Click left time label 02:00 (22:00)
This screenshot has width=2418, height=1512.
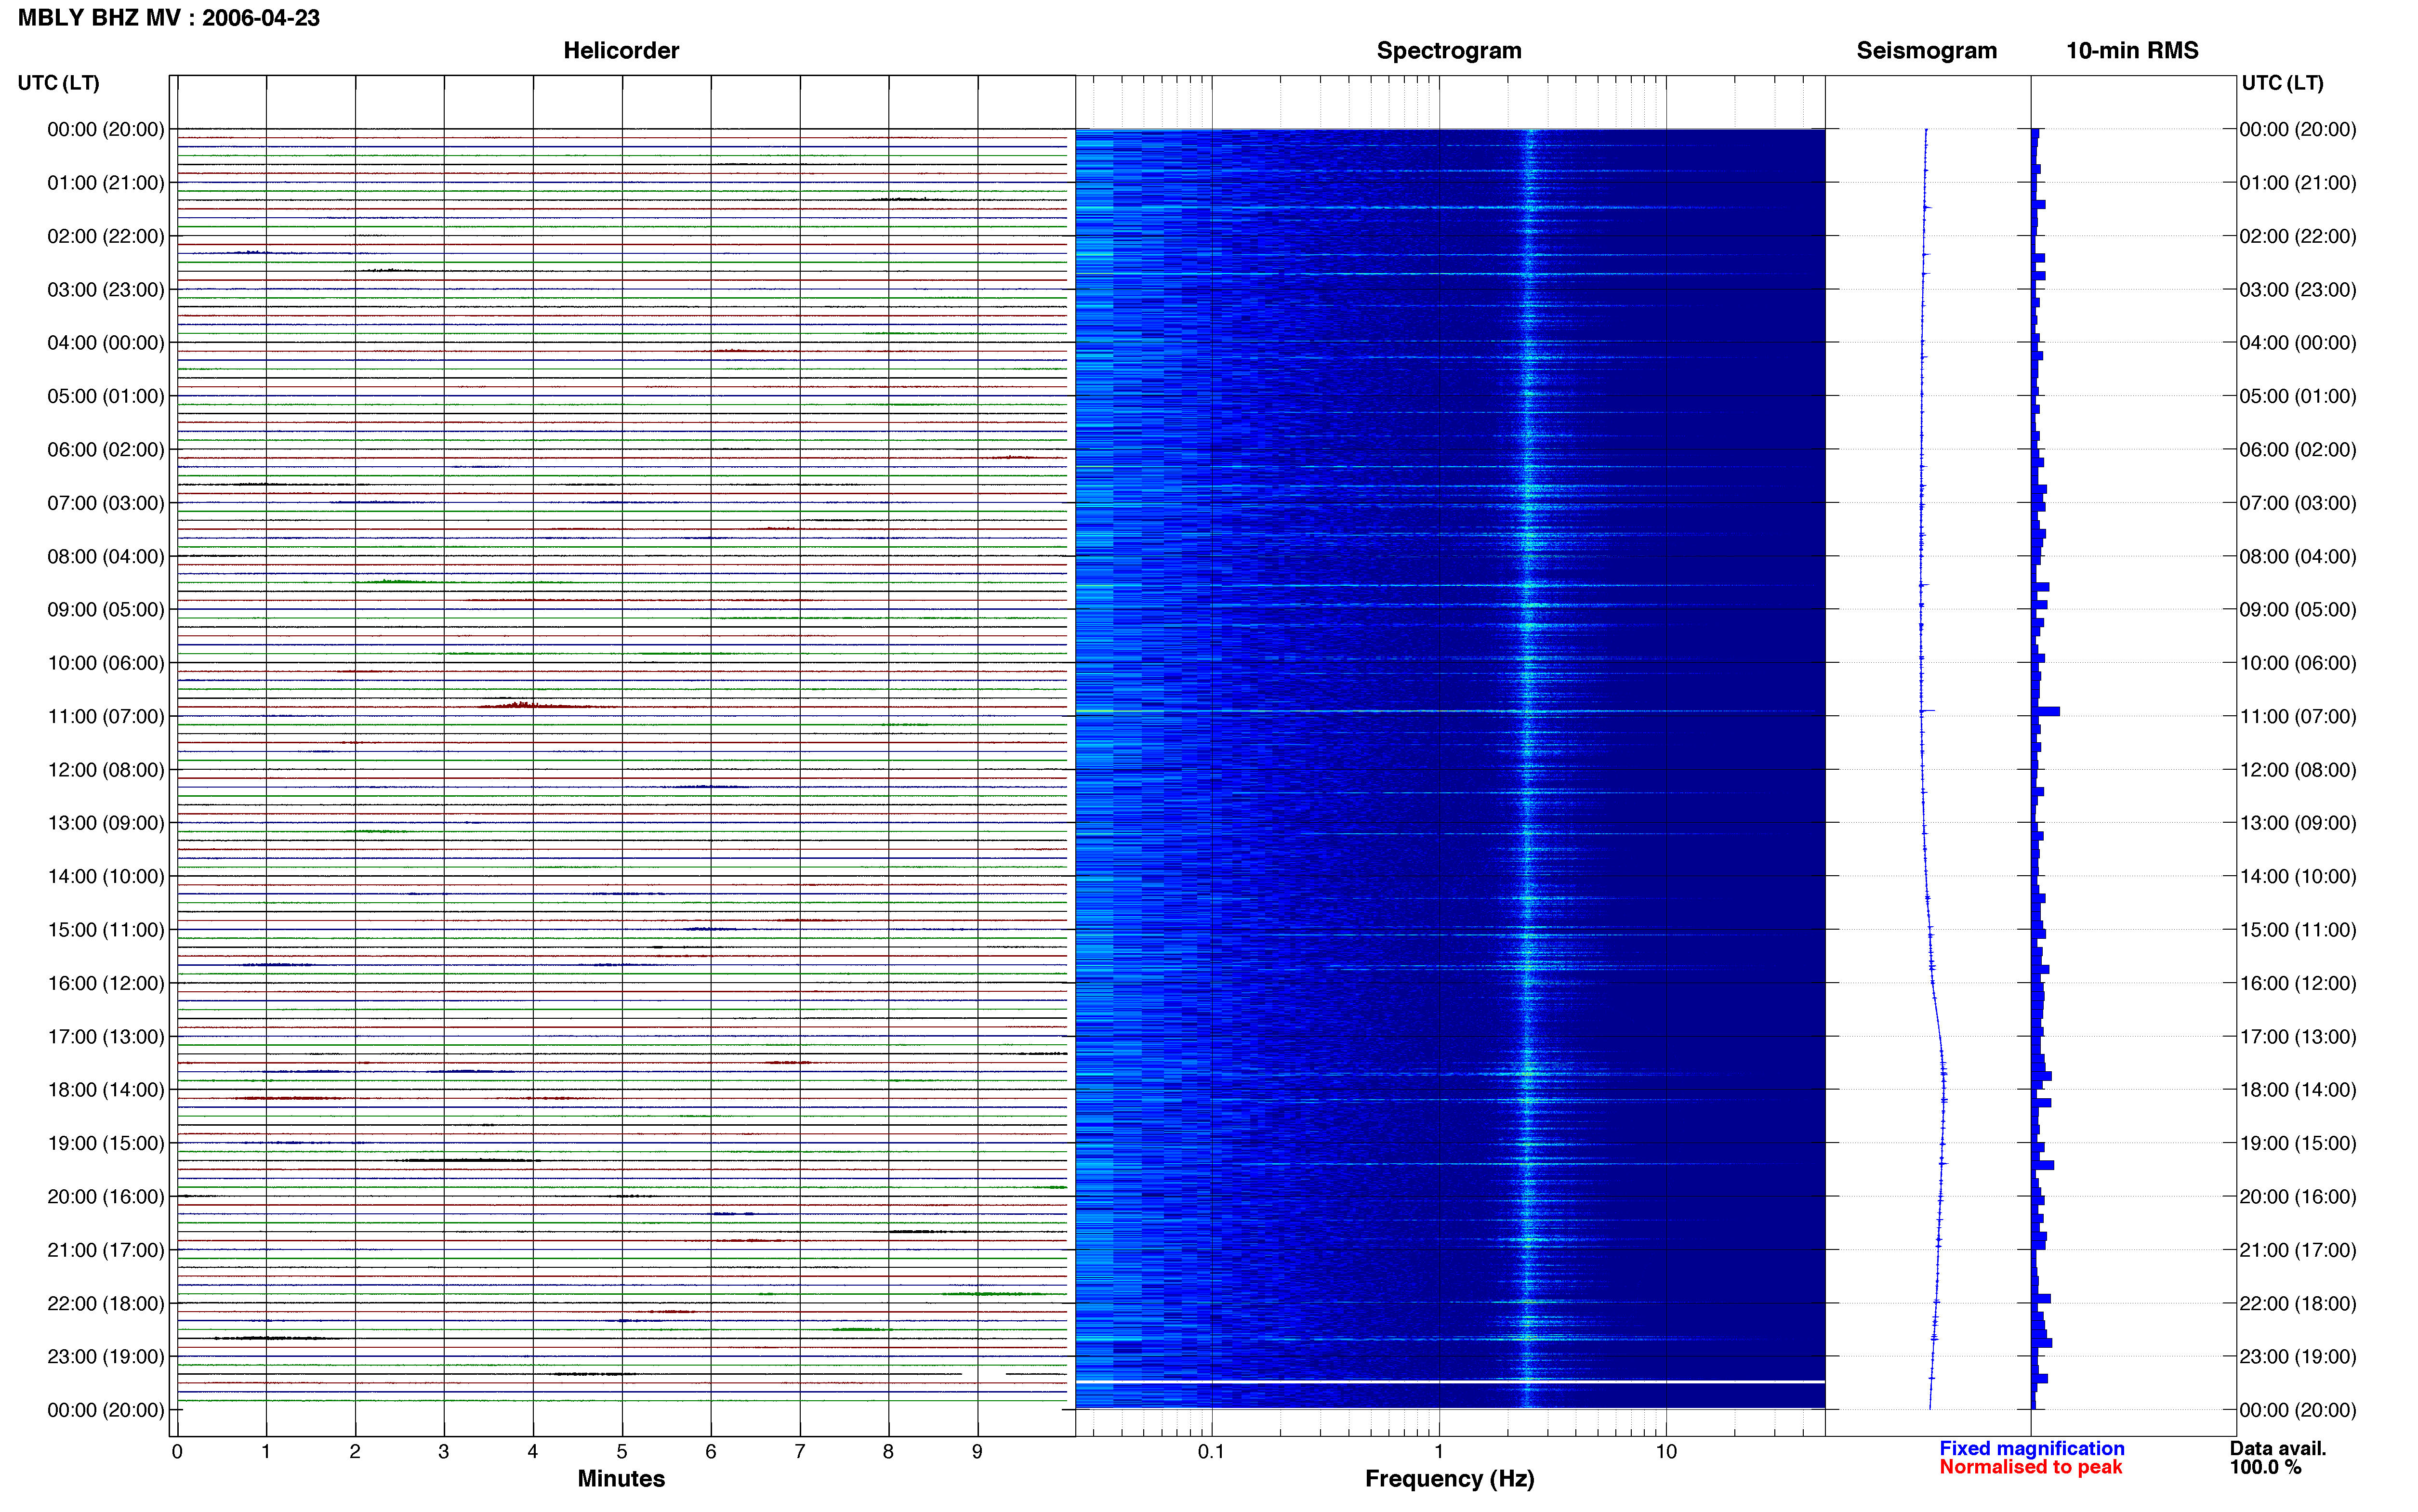(x=105, y=236)
